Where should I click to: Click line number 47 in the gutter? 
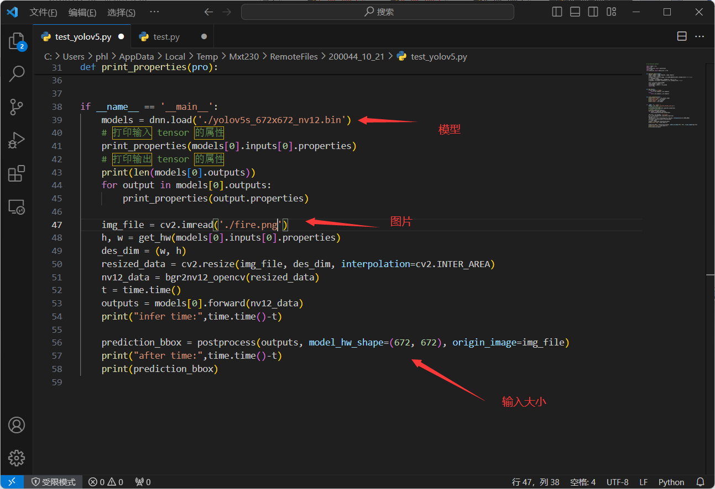pyautogui.click(x=57, y=225)
